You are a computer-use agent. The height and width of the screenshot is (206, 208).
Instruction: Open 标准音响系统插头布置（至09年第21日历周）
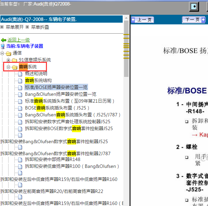click(70, 101)
